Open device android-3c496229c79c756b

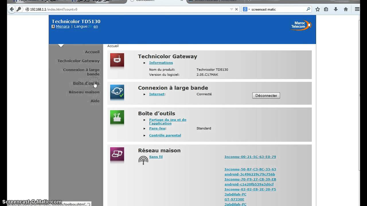250,174
